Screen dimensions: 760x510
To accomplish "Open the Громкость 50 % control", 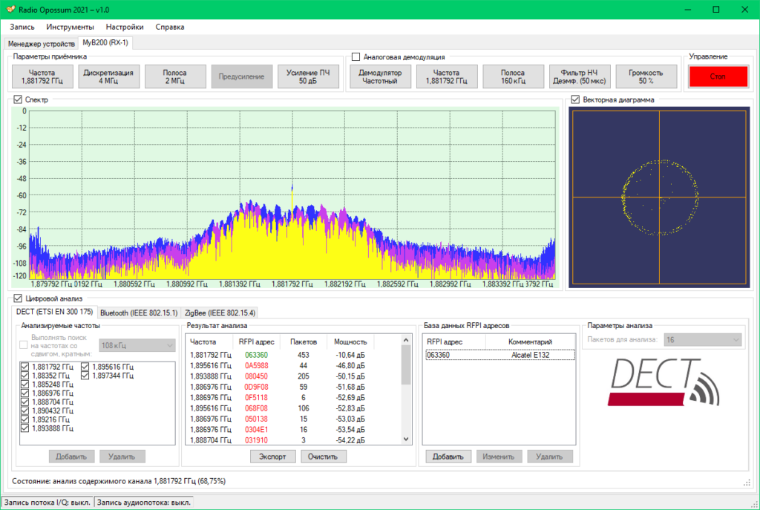I will point(646,76).
